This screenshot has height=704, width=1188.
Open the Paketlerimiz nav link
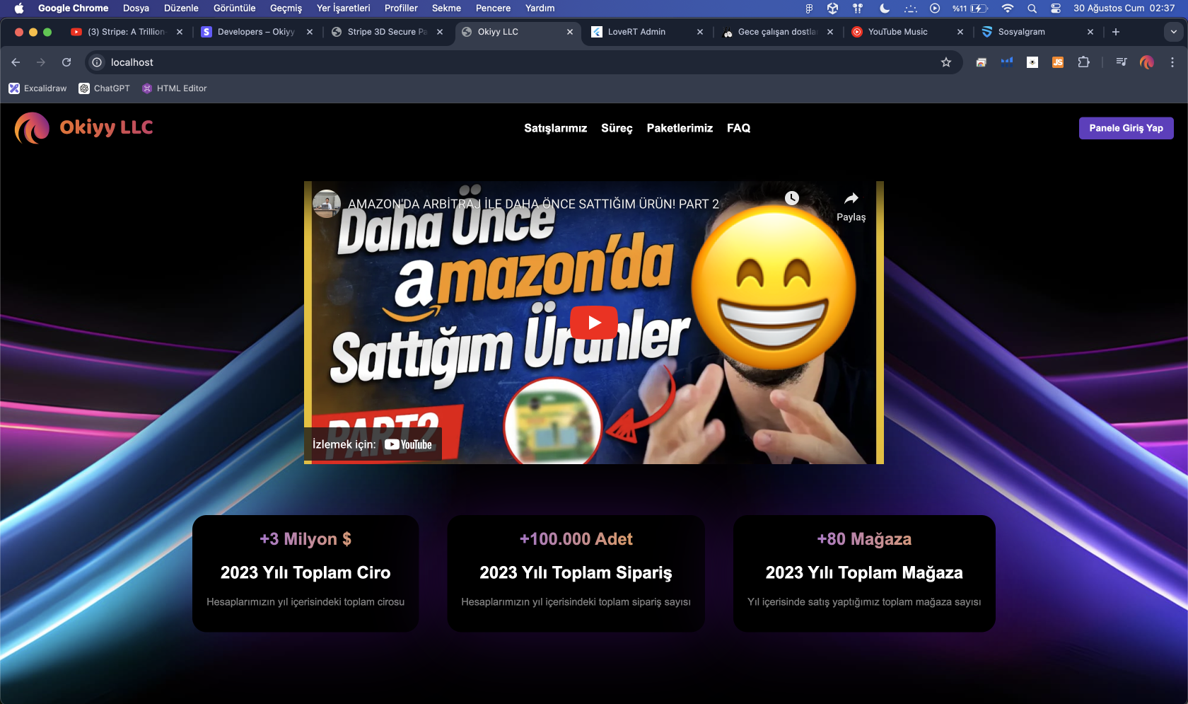coord(680,128)
